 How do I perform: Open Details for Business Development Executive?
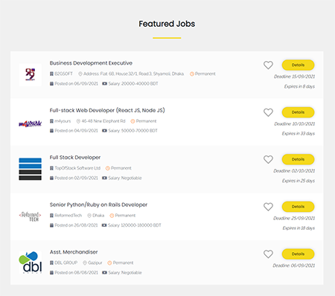click(x=298, y=65)
